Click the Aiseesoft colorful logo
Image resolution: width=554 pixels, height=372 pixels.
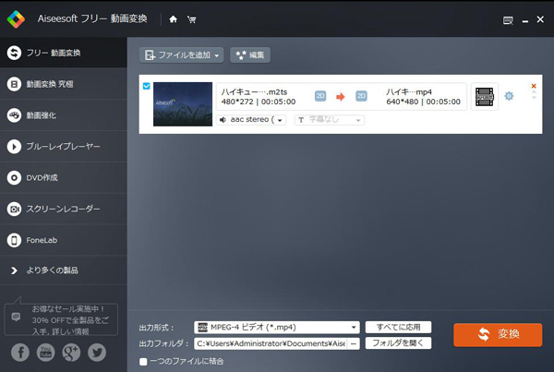(x=16, y=18)
